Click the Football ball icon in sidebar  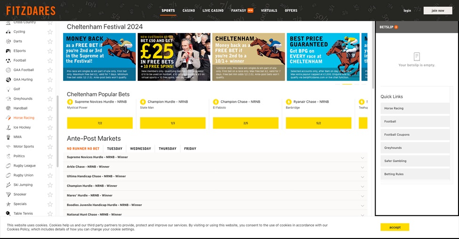tap(8, 60)
